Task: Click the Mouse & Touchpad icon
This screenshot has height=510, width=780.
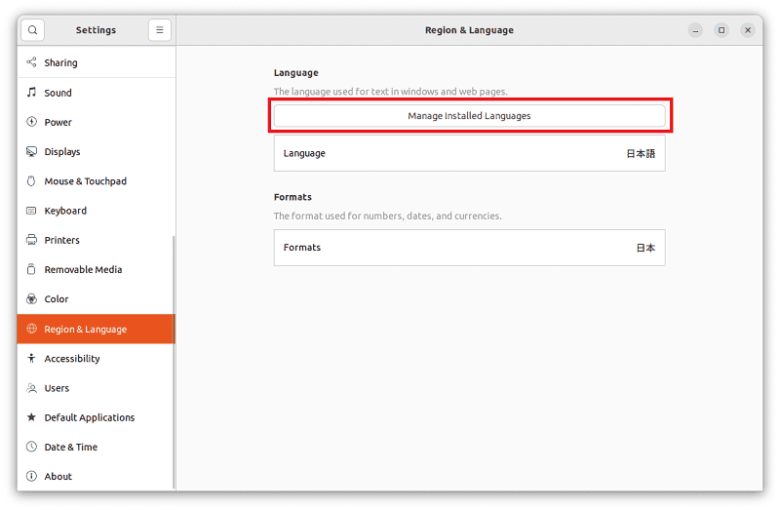Action: (31, 180)
